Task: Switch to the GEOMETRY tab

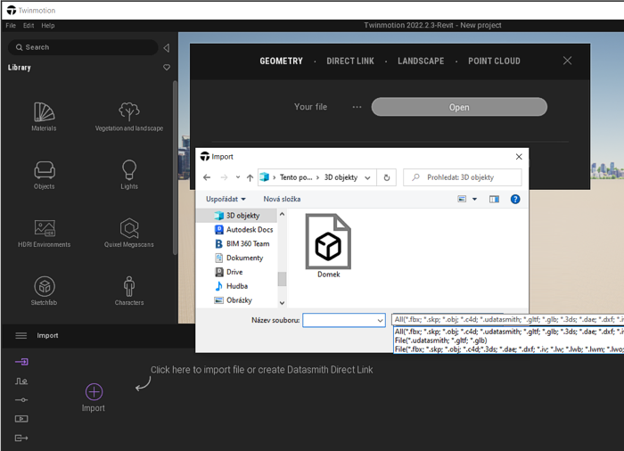Action: click(281, 61)
